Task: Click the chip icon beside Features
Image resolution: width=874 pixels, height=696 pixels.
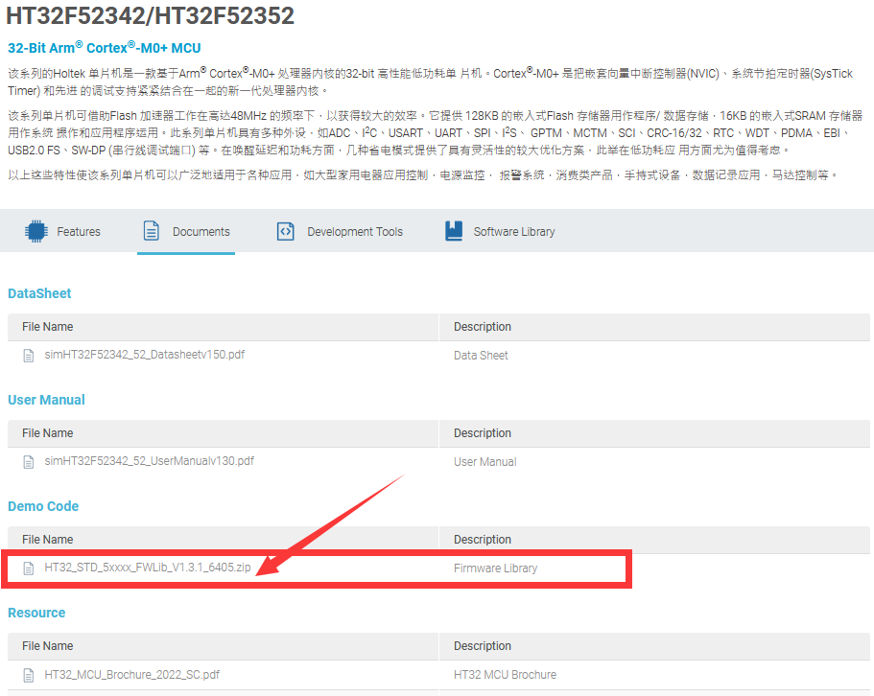Action: 36,231
